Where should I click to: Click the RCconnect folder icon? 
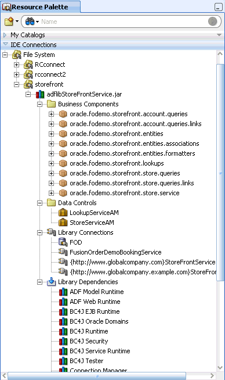click(28, 64)
